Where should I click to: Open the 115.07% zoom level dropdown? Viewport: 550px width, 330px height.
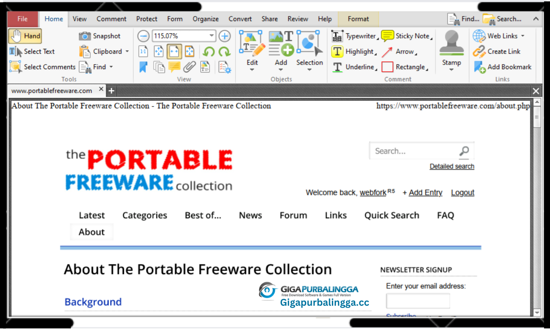point(211,36)
